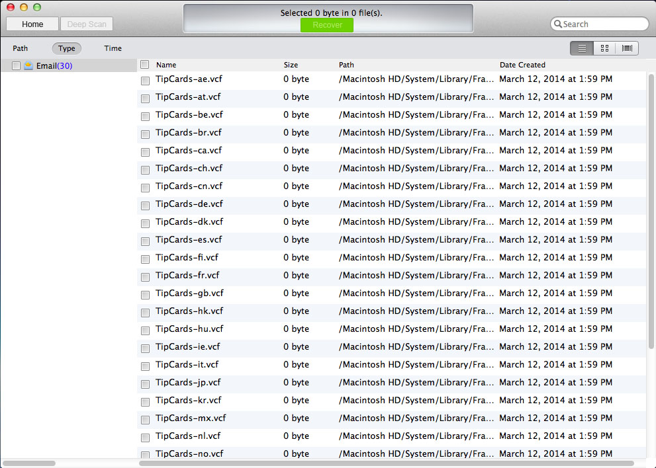Sort by the Size column header
The width and height of the screenshot is (656, 468).
click(x=291, y=65)
